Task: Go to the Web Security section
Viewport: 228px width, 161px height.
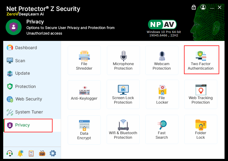Action: pyautogui.click(x=29, y=99)
